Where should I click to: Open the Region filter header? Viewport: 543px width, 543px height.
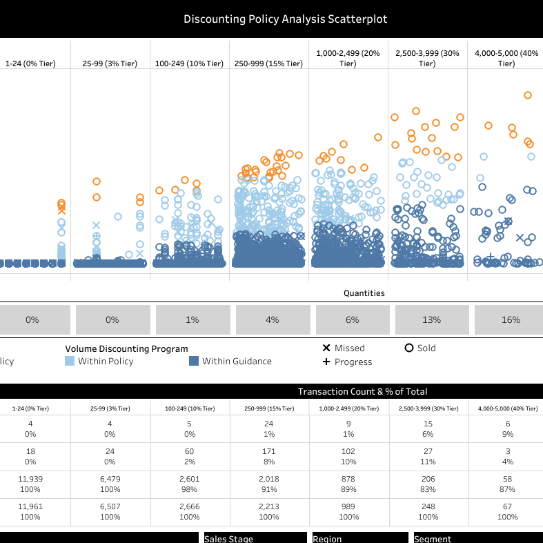[x=360, y=538]
